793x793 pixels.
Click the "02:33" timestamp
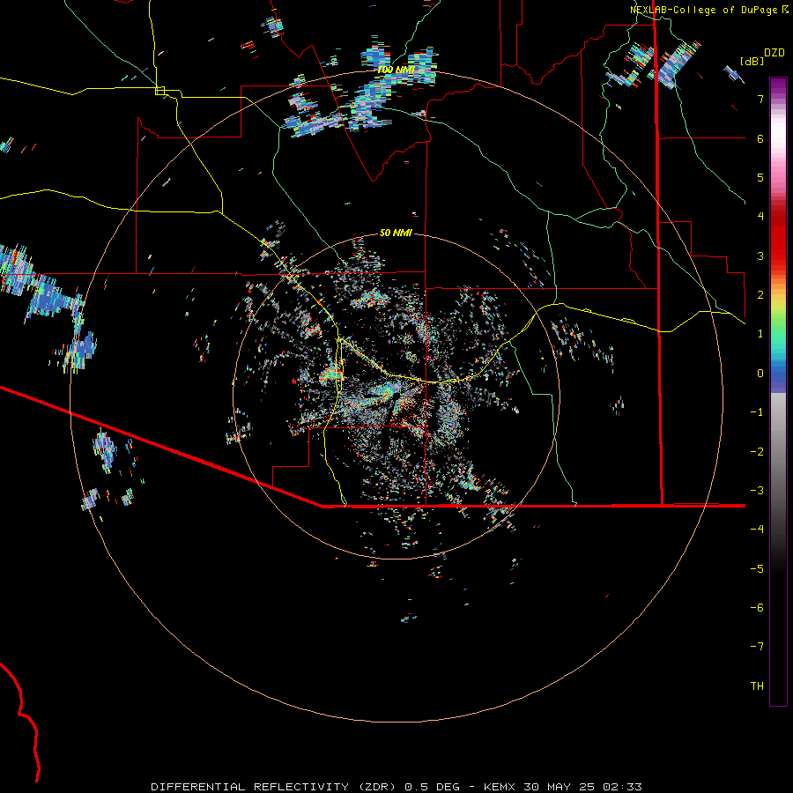coord(623,787)
